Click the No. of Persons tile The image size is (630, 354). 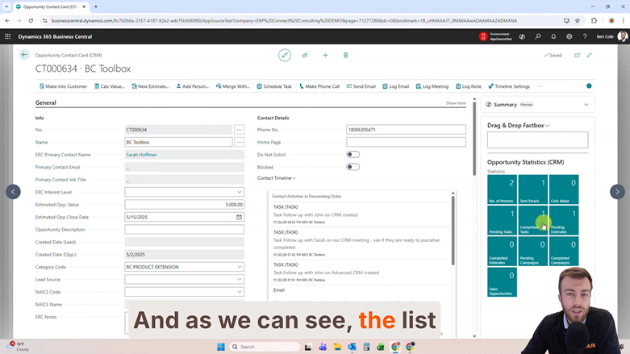pyautogui.click(x=502, y=189)
